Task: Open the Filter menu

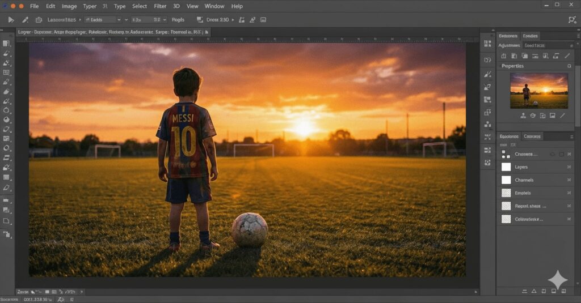Action: pyautogui.click(x=160, y=6)
